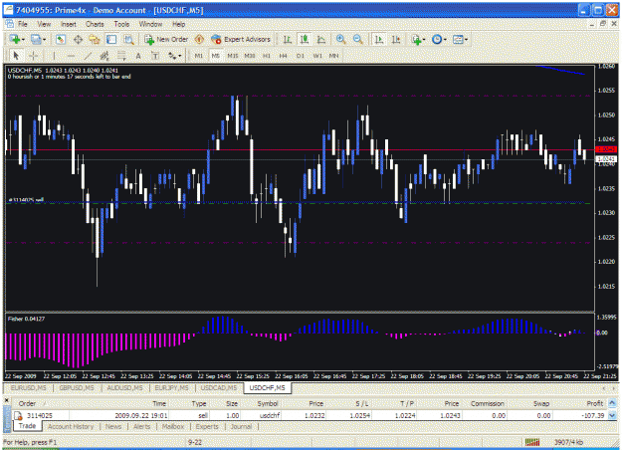Click the Templates icon
This screenshot has width=622, height=450.
point(458,39)
